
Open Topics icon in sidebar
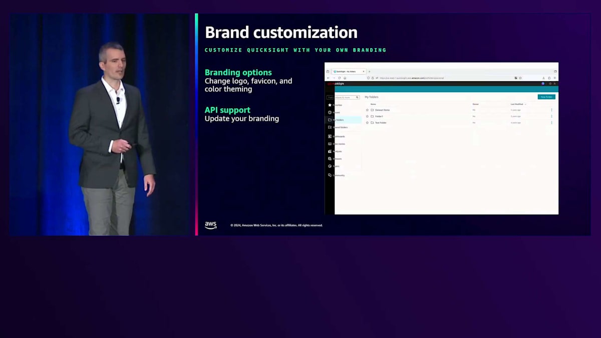(x=330, y=166)
